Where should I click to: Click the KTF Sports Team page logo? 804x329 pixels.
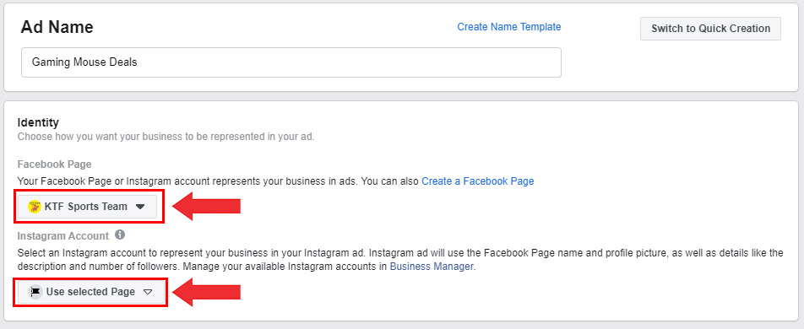[35, 207]
